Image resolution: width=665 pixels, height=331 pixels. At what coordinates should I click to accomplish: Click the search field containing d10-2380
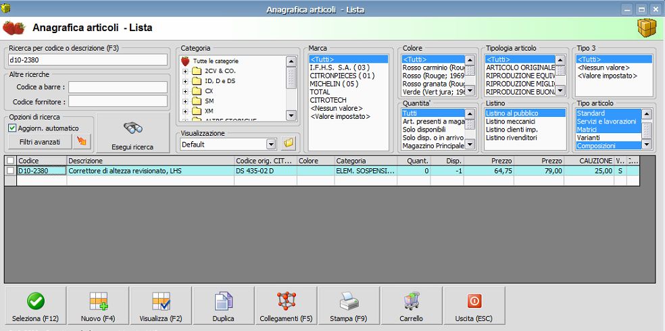coord(88,59)
